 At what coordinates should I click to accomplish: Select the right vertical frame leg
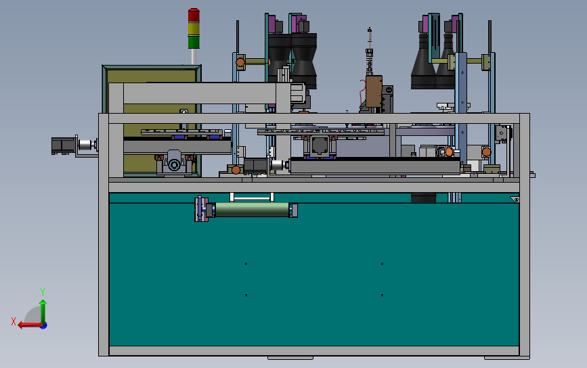525,235
